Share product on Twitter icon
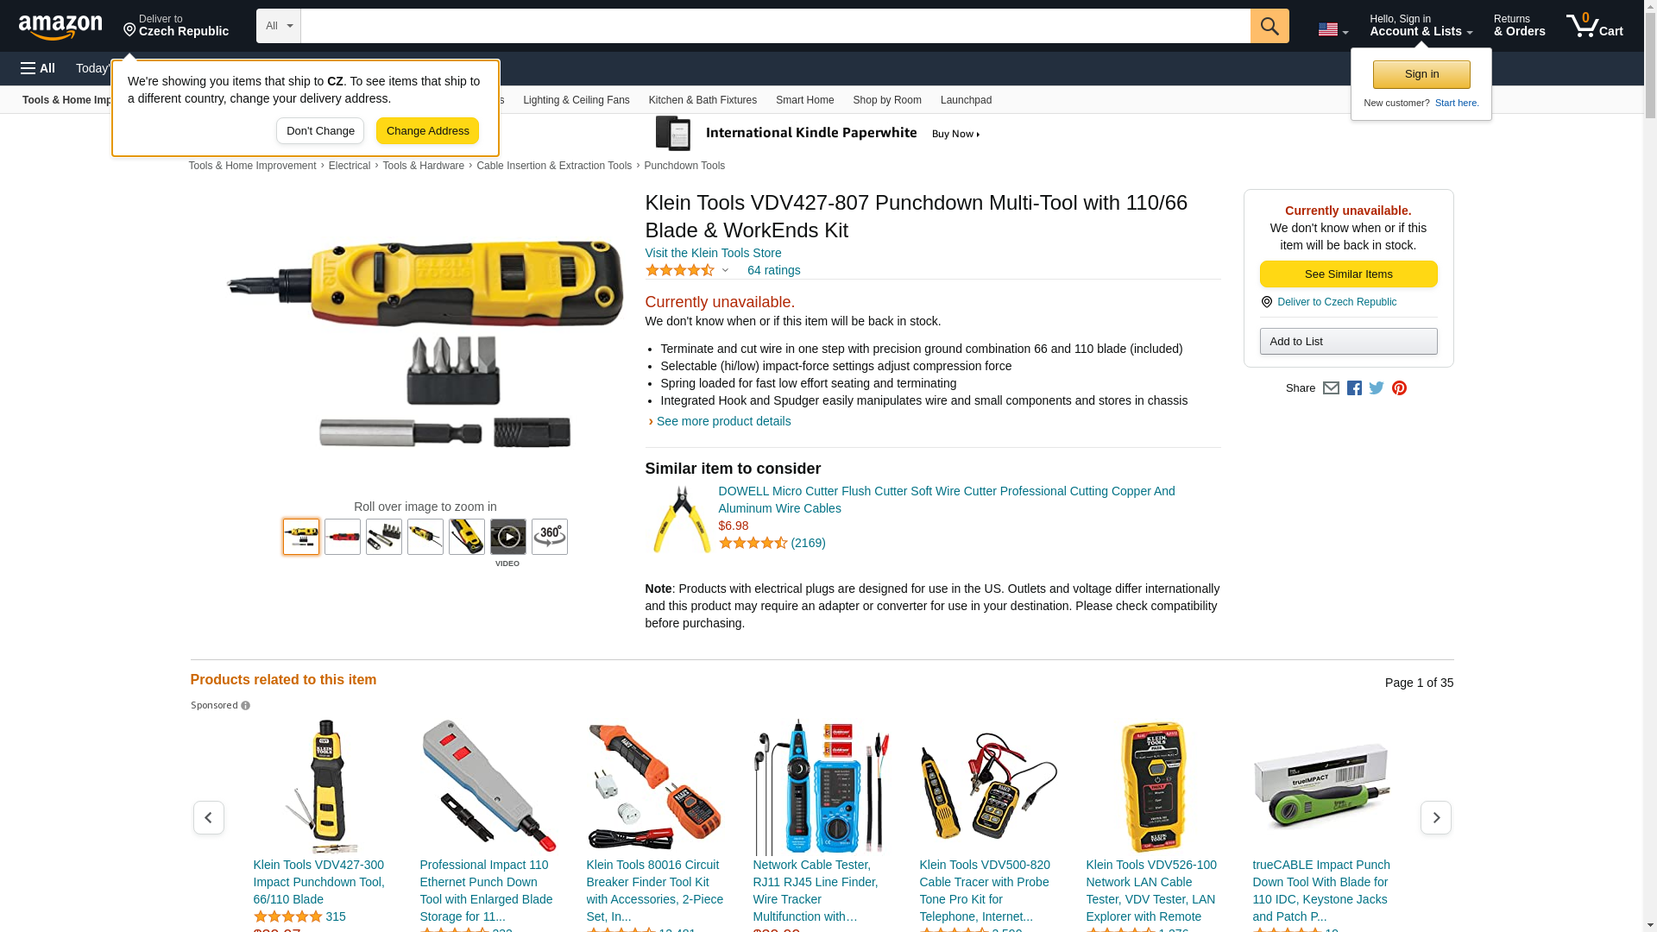This screenshot has height=932, width=1657. [x=1377, y=388]
